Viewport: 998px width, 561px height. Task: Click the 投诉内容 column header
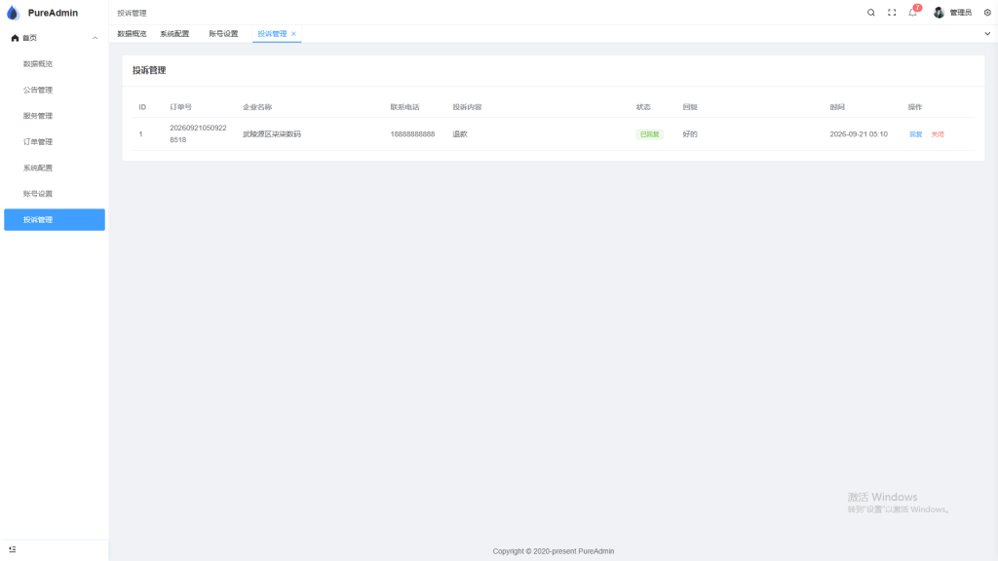coord(467,107)
